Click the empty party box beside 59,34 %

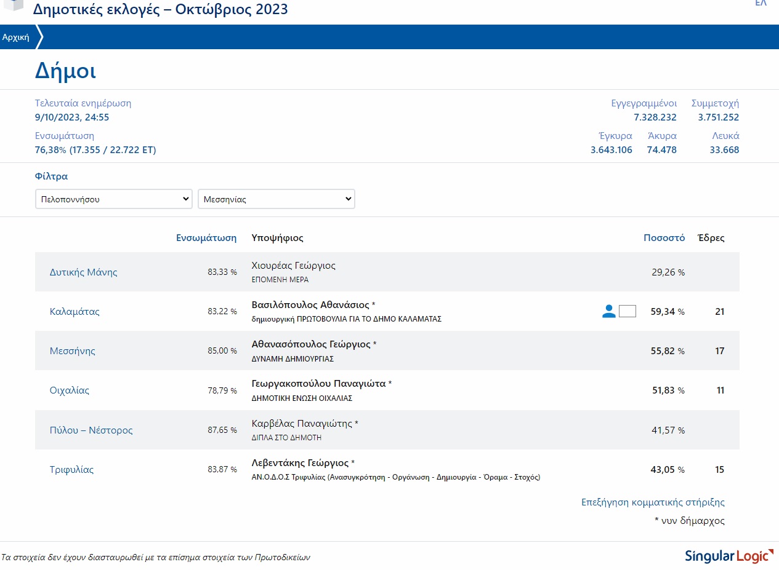coord(627,311)
